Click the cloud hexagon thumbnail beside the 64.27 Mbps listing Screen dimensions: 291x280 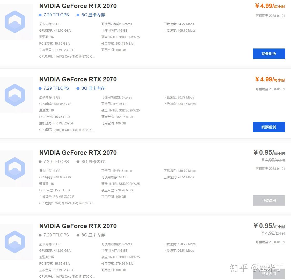pos(15,22)
